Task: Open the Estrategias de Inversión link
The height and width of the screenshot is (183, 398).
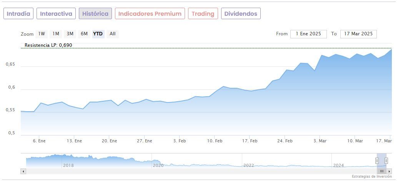Action: coord(371,176)
